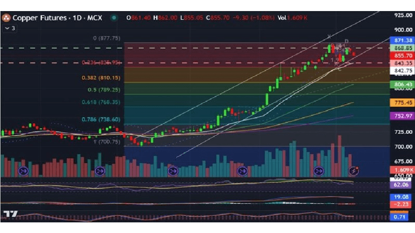This screenshot has width=415, height=233.
Task: Select the 0.786 (738.60) Fibonacci level label
Action: [x=101, y=119]
